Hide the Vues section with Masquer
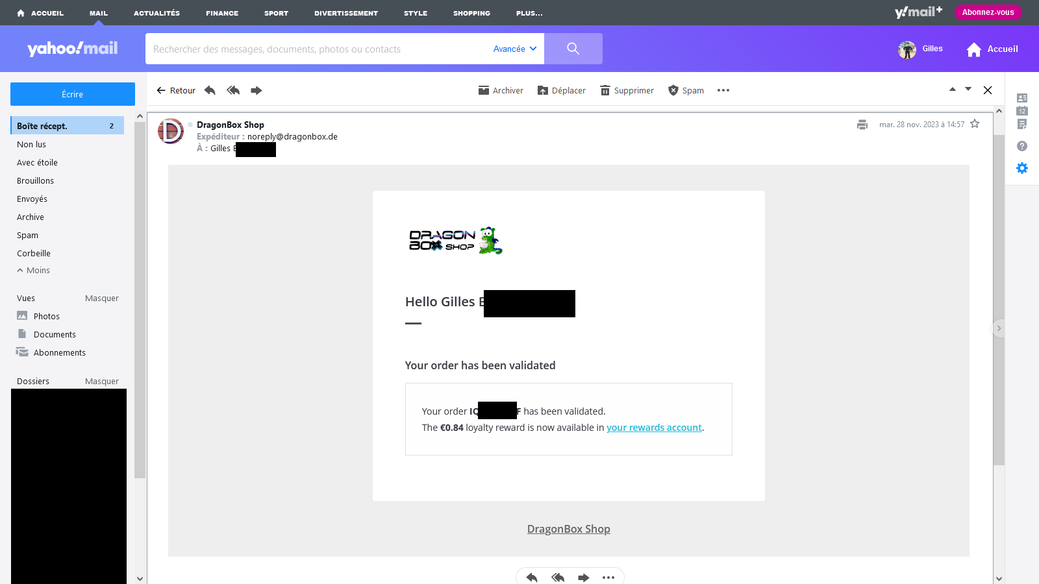 [101, 298]
